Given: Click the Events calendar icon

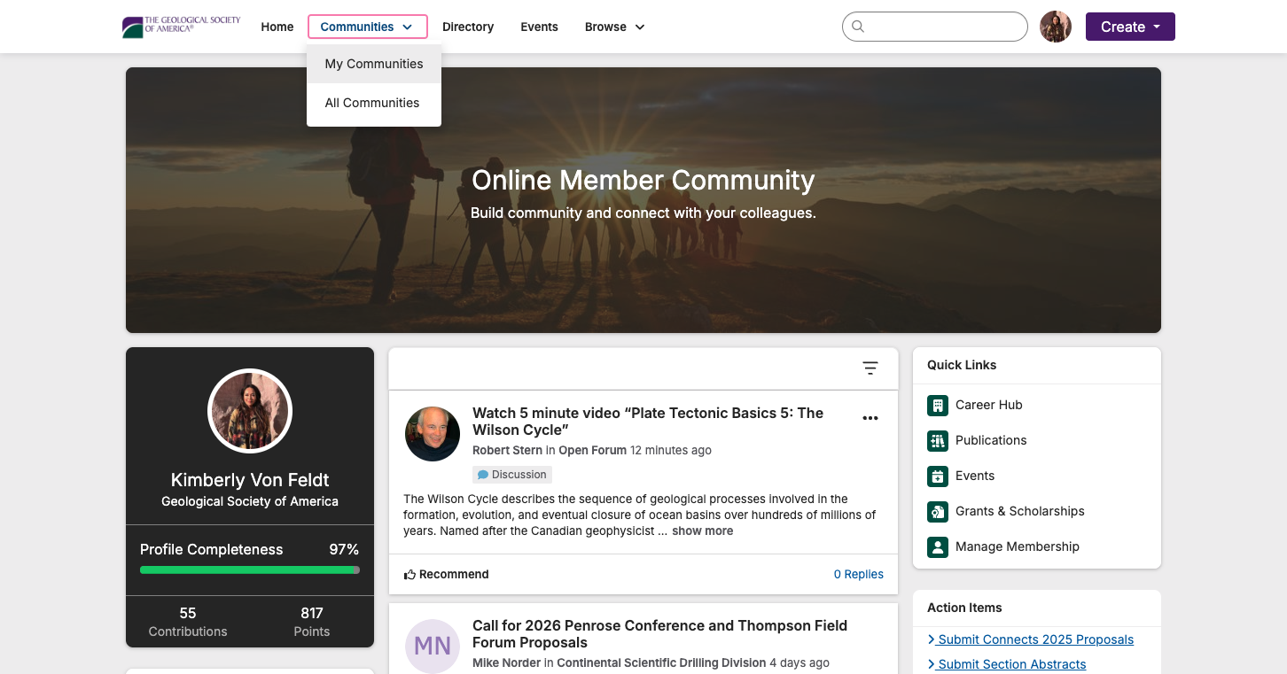Looking at the screenshot, I should pyautogui.click(x=938, y=476).
